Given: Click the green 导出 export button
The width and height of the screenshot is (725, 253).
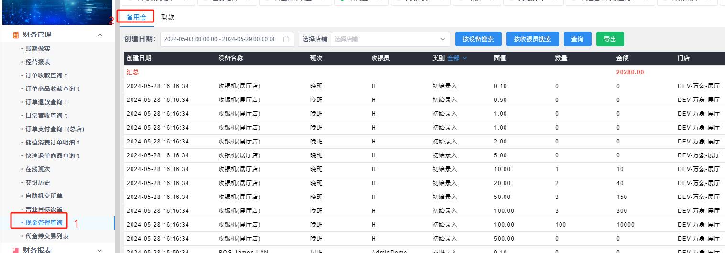Looking at the screenshot, I should [x=610, y=39].
